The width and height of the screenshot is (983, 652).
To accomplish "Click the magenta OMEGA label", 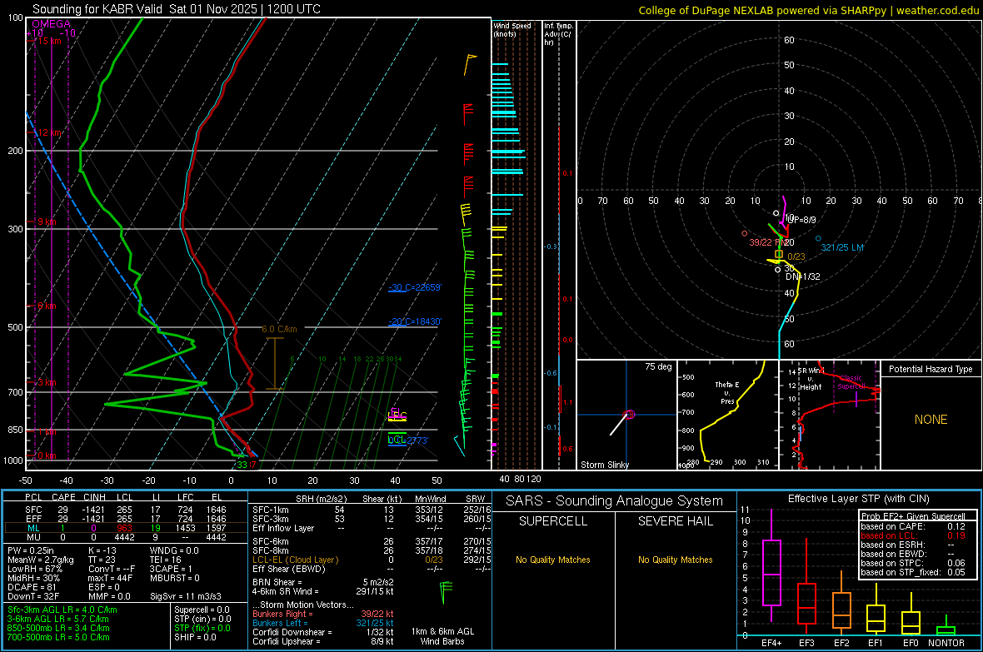I will [51, 24].
